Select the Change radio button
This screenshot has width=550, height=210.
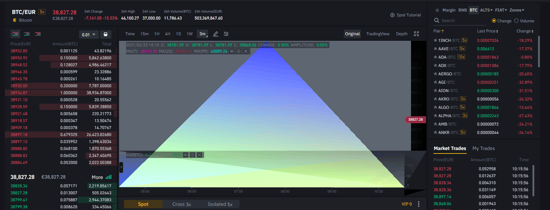[x=494, y=21]
